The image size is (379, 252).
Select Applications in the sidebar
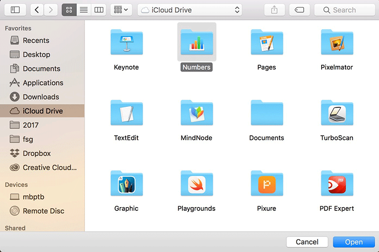click(x=42, y=83)
